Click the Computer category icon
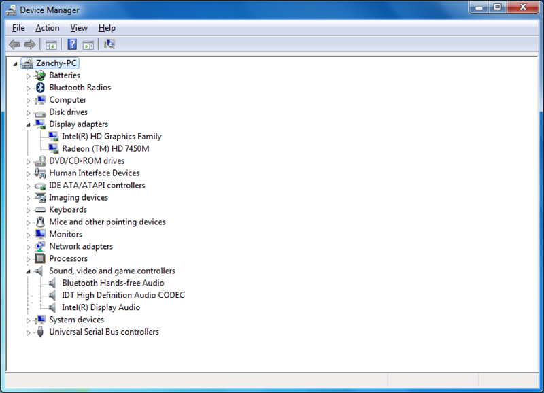The image size is (544, 393). click(40, 100)
